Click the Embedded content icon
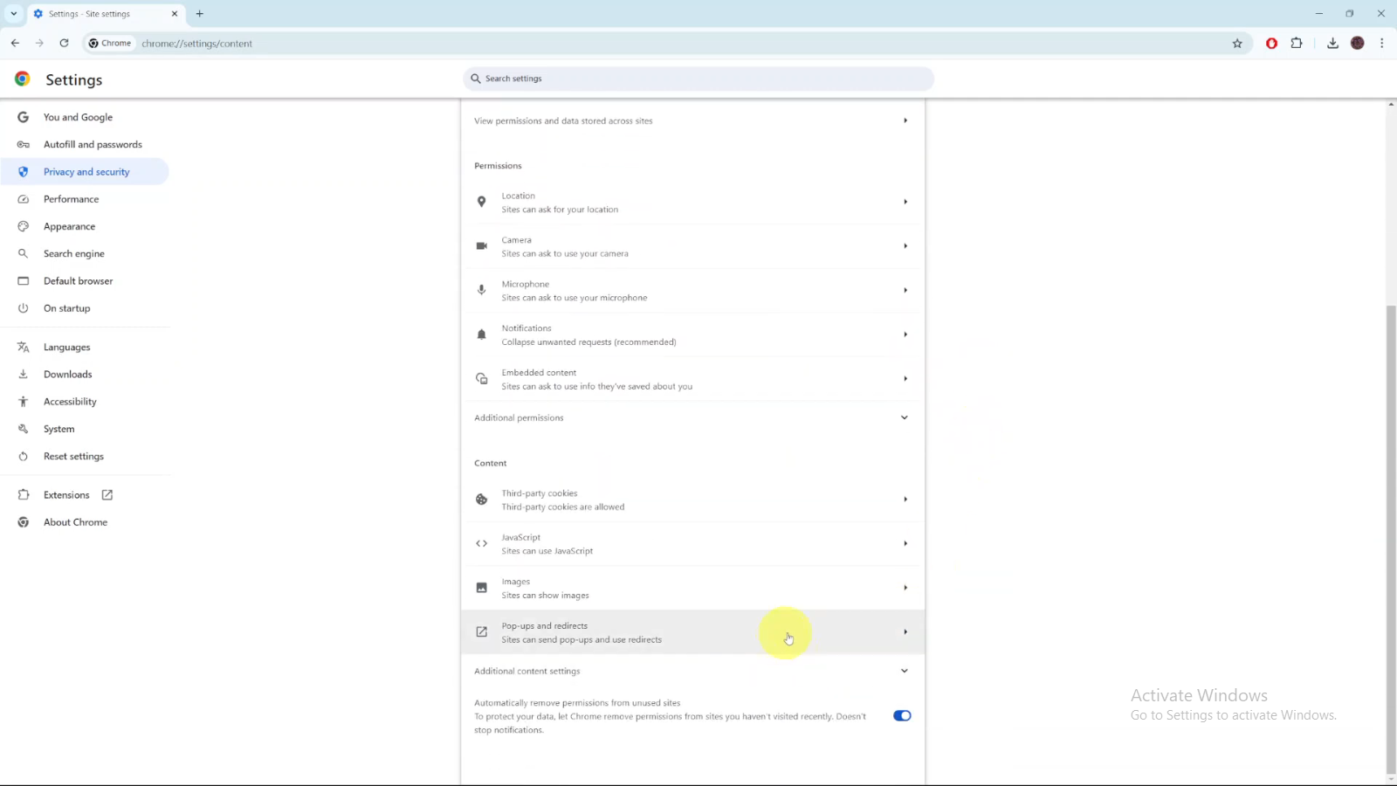 481,379
